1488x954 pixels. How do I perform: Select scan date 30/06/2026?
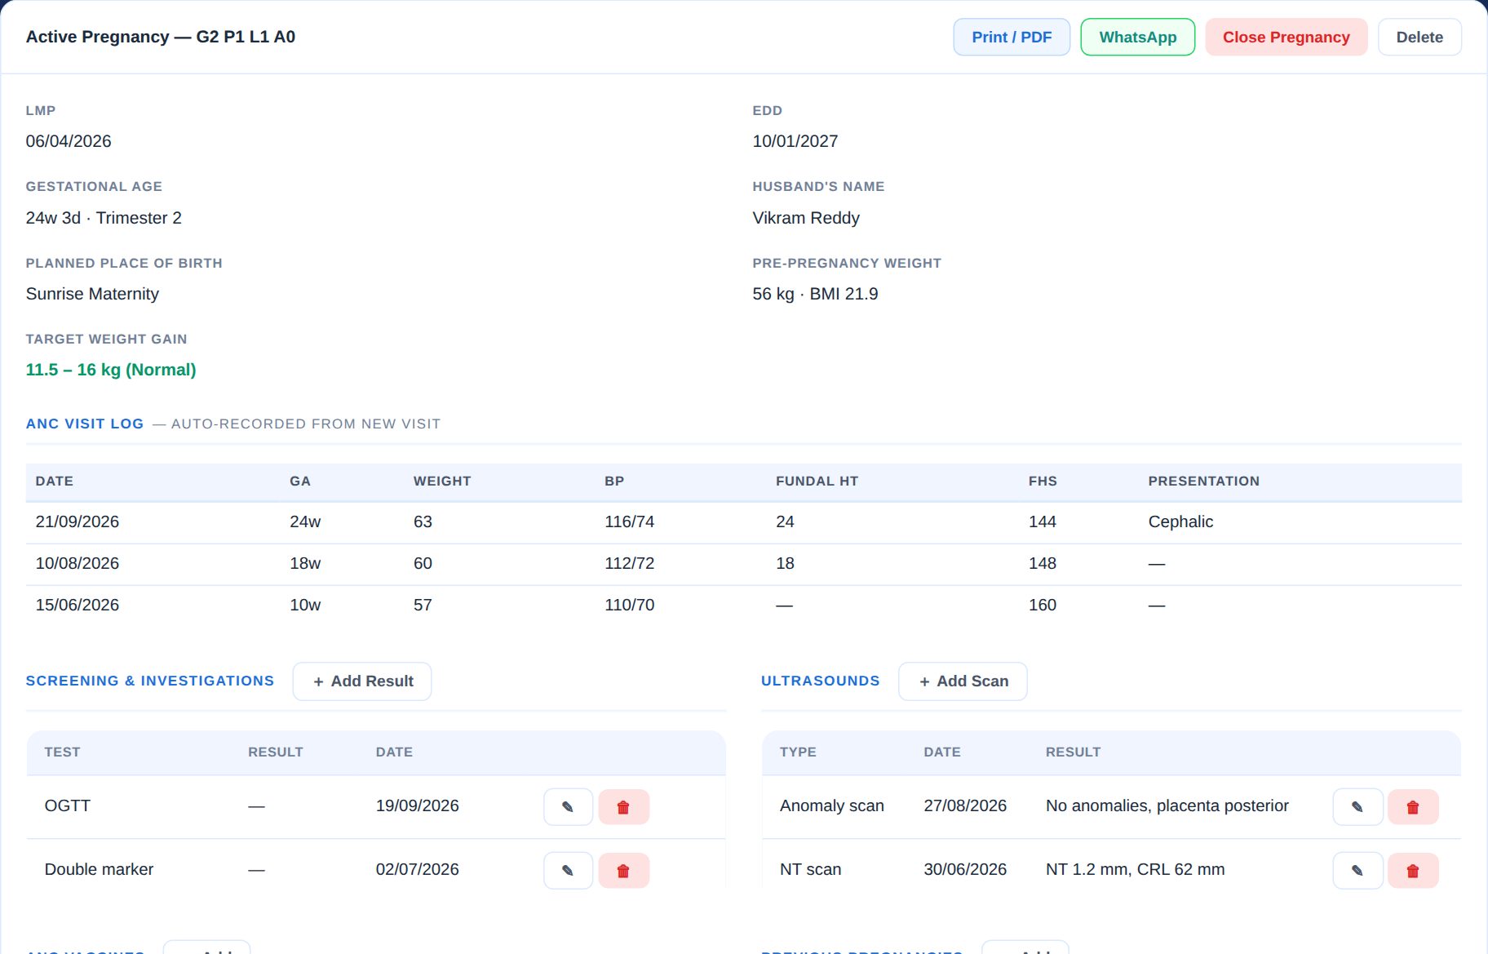pyautogui.click(x=965, y=869)
